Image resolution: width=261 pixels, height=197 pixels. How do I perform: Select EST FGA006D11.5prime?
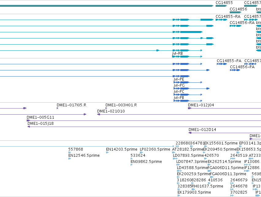tap(226, 167)
